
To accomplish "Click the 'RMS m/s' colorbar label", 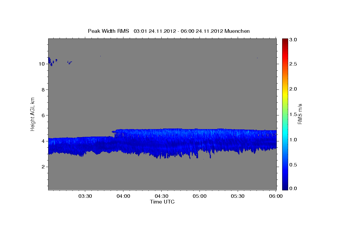I will [x=300, y=114].
